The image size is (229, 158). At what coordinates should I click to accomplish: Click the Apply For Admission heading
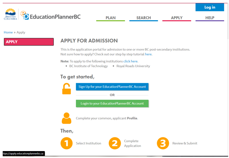click(89, 41)
